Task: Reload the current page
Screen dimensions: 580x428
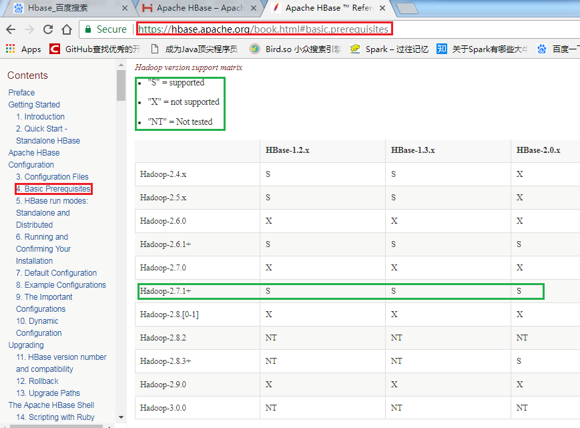Action: [47, 29]
